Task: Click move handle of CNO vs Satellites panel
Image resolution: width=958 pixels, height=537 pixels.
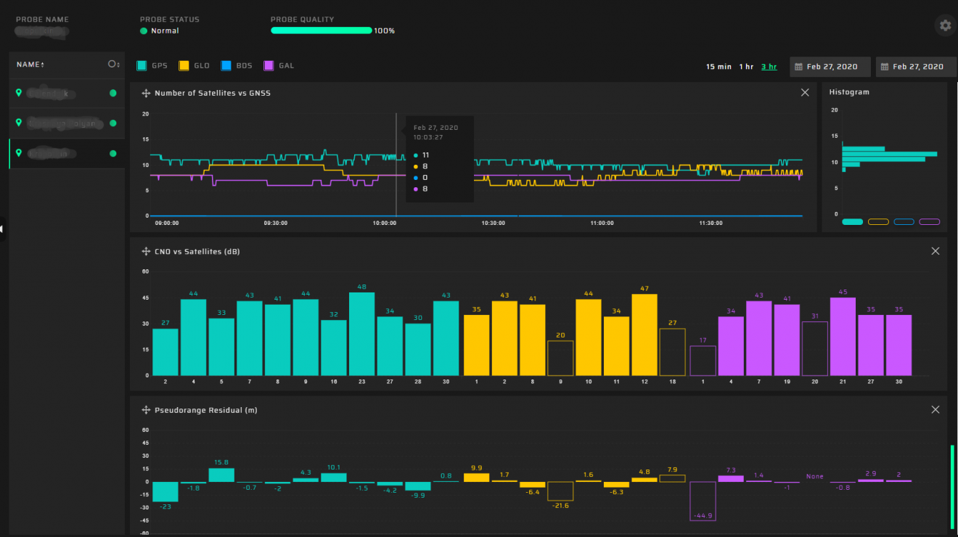Action: (x=146, y=252)
